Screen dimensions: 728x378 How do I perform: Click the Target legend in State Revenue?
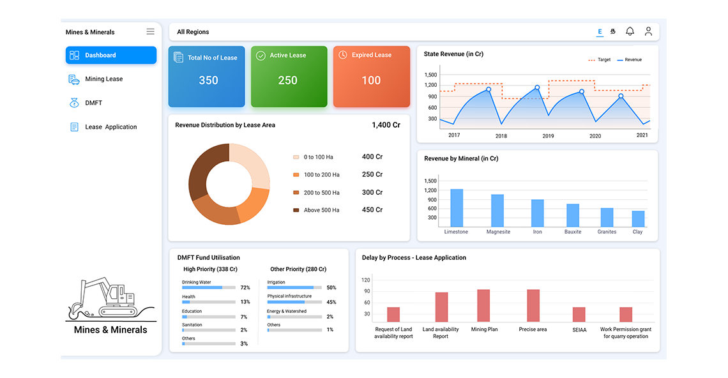[x=600, y=60]
